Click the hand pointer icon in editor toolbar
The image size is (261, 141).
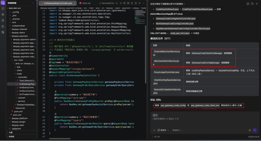click(x=132, y=3)
